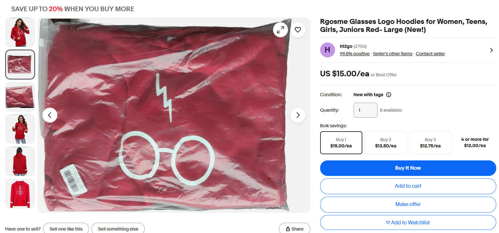Click the left arrow to view previous image

[x=50, y=115]
